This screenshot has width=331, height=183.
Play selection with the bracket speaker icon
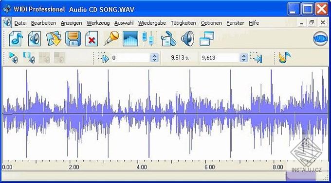(29, 58)
